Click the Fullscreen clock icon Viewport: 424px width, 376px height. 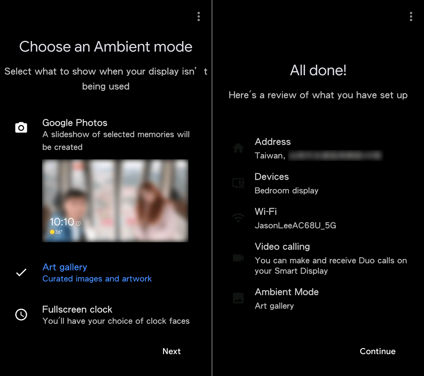(21, 314)
